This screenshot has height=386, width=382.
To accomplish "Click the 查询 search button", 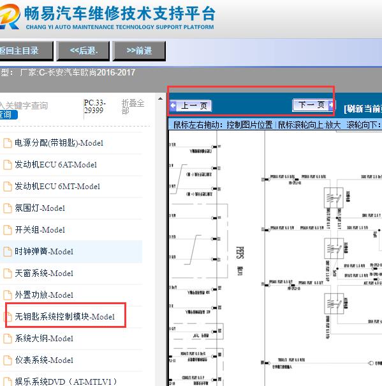I will point(8,115).
